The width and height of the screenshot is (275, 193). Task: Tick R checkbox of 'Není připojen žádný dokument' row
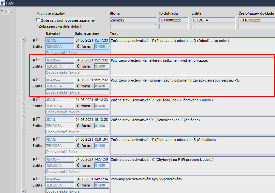(38, 80)
